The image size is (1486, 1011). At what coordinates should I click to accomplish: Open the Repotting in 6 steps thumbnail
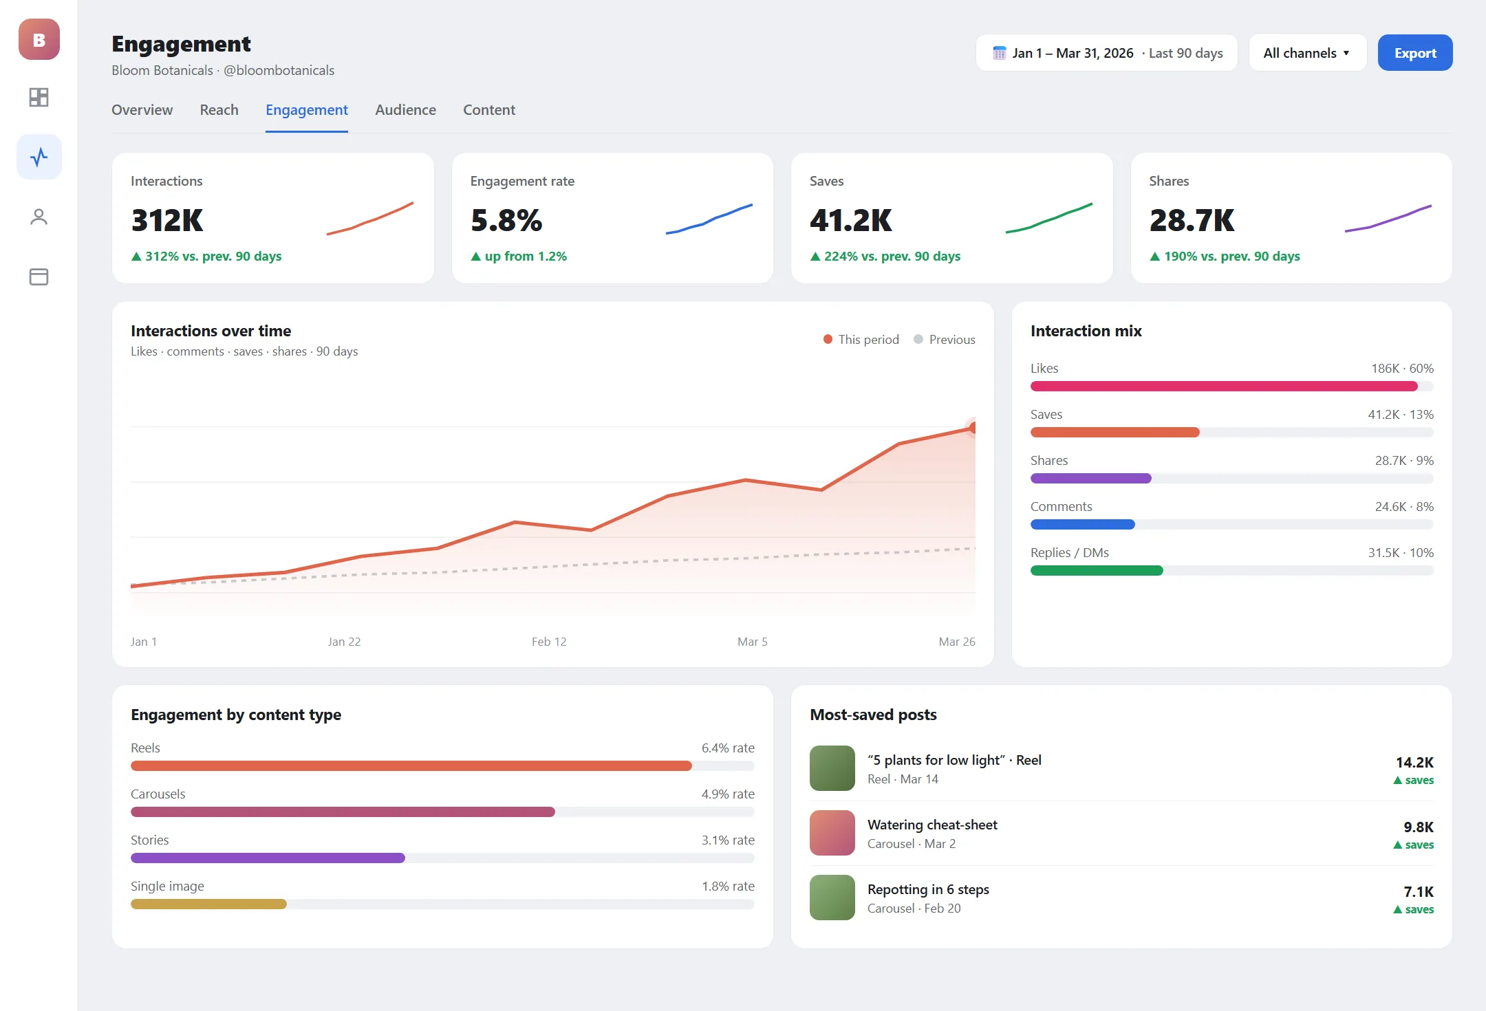[x=832, y=898]
